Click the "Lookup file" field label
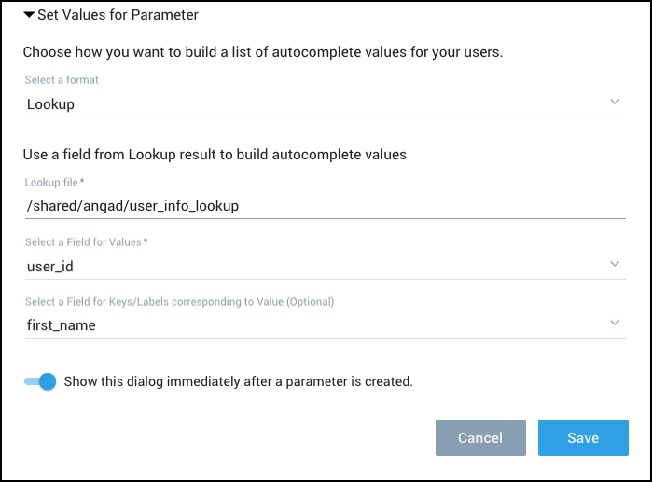Screen dimensions: 652x482 pos(59,182)
